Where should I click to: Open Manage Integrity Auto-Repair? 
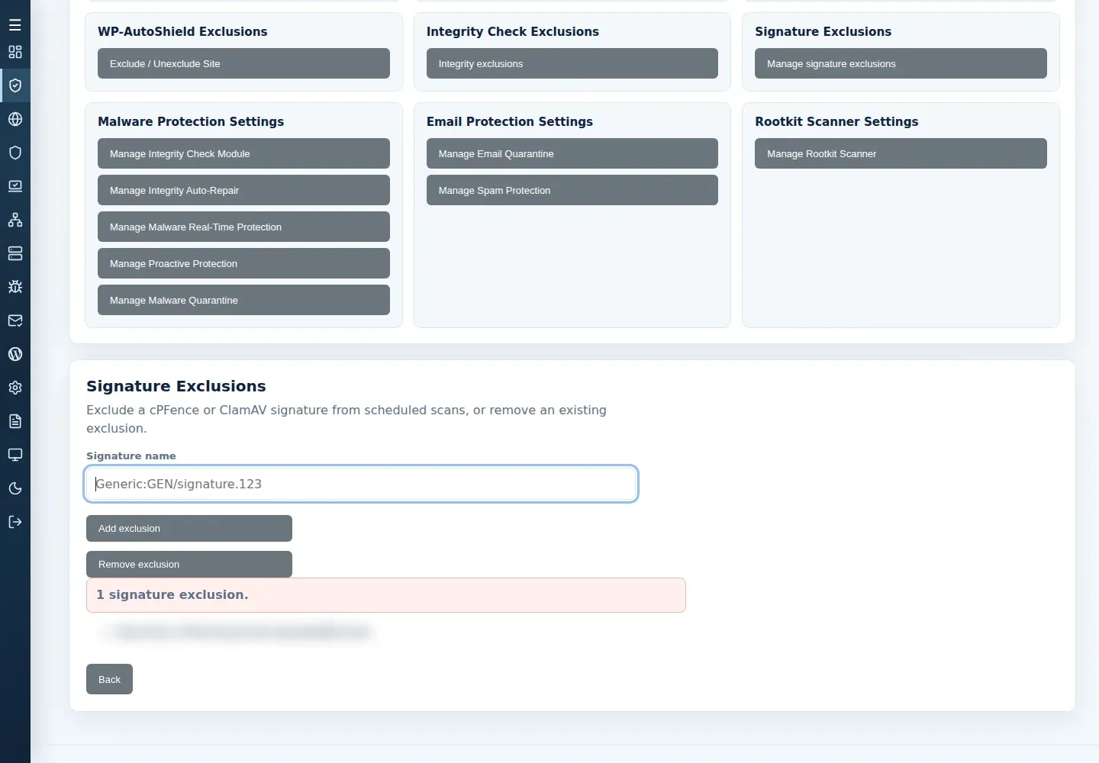243,190
